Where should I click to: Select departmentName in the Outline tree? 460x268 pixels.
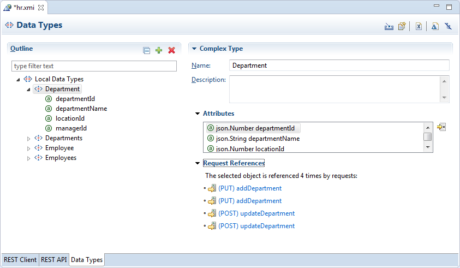point(81,109)
